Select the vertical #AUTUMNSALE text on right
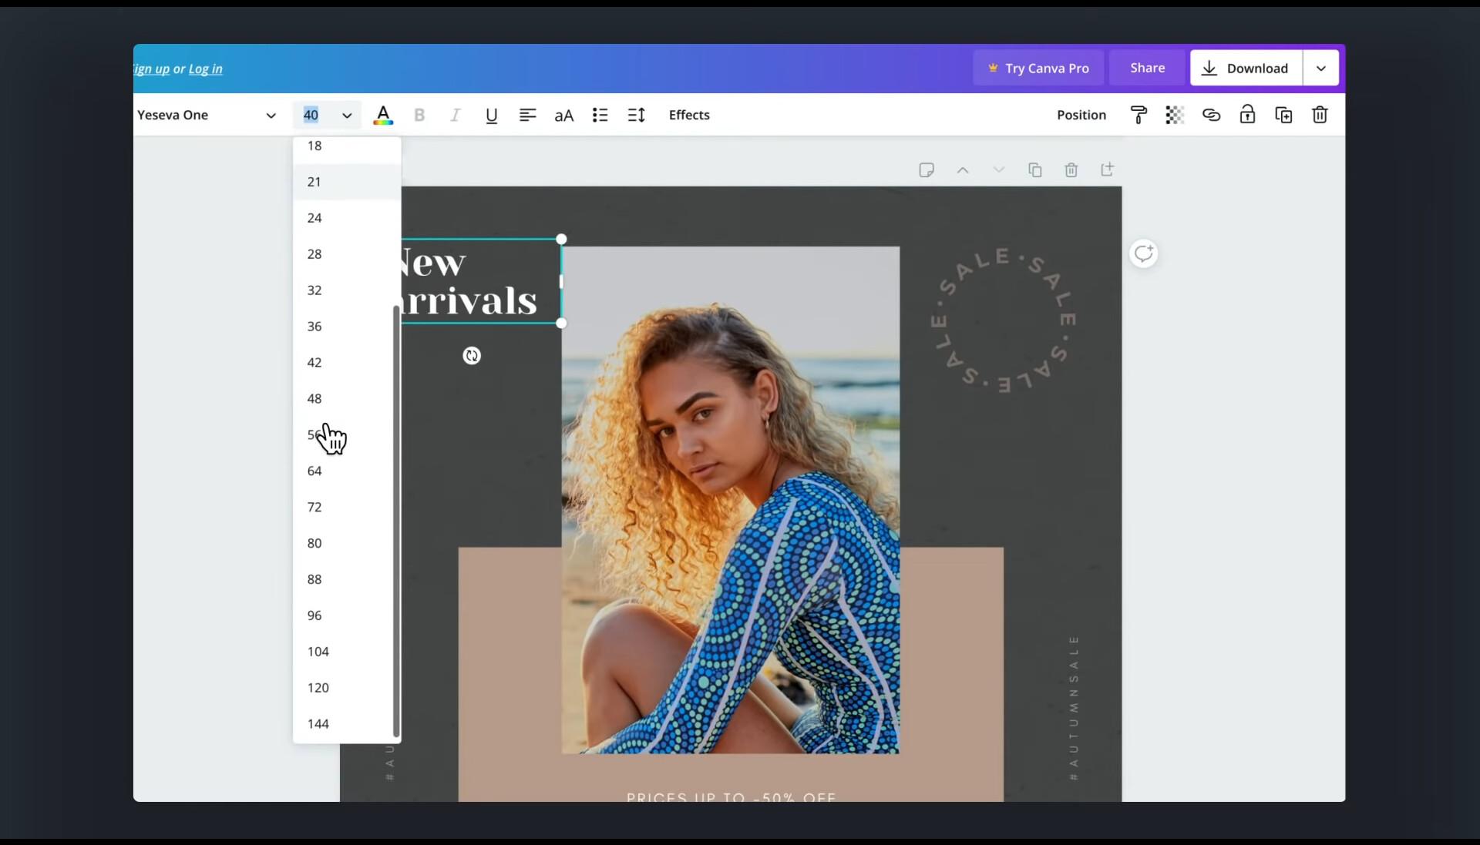1480x845 pixels. click(1074, 708)
